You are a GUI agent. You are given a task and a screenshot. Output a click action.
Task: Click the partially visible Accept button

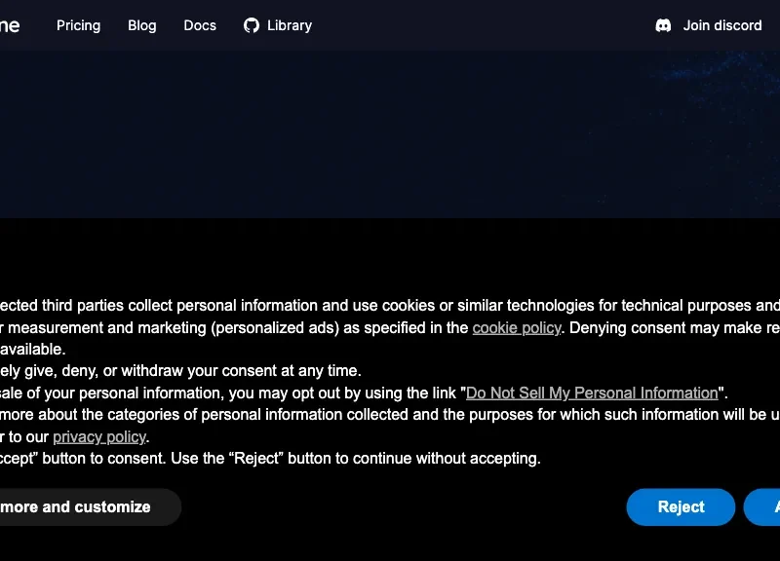click(x=762, y=506)
